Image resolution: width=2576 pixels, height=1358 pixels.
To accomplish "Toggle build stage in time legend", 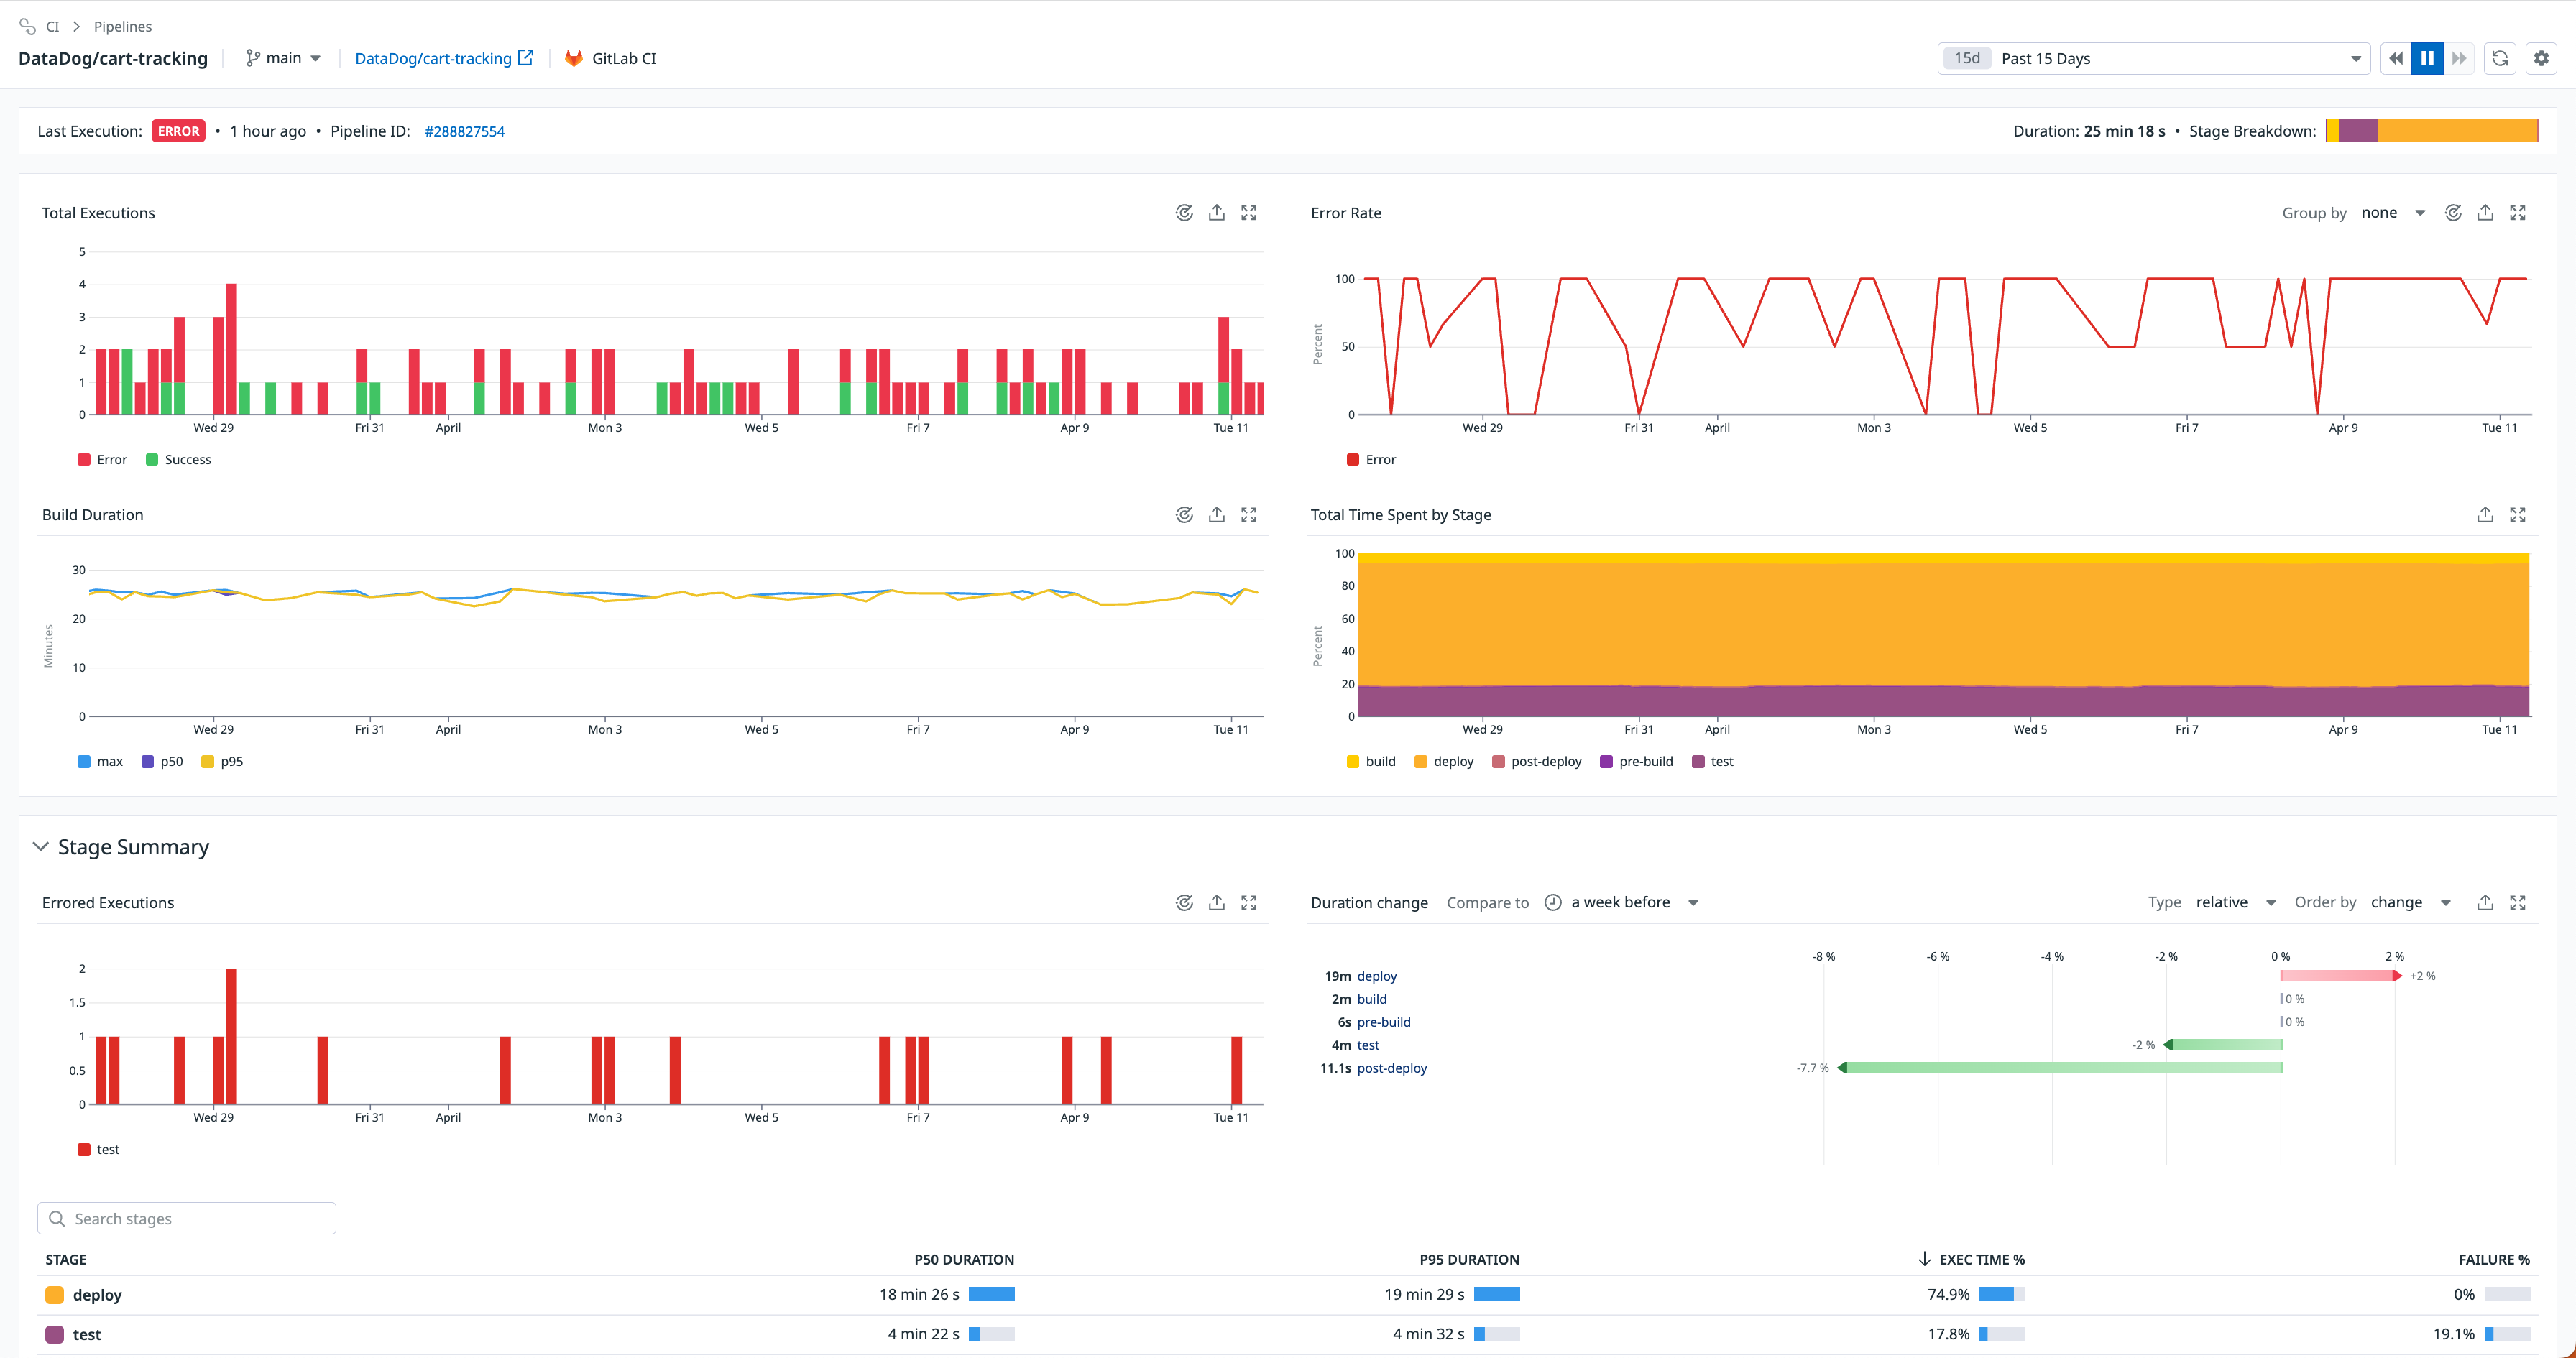I will (x=1371, y=762).
